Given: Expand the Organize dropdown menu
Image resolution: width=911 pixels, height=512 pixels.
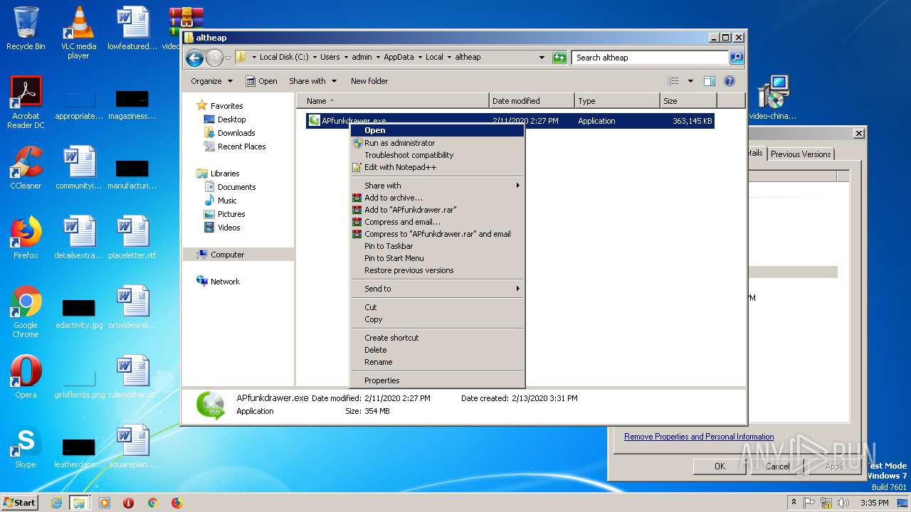Looking at the screenshot, I should coord(211,81).
